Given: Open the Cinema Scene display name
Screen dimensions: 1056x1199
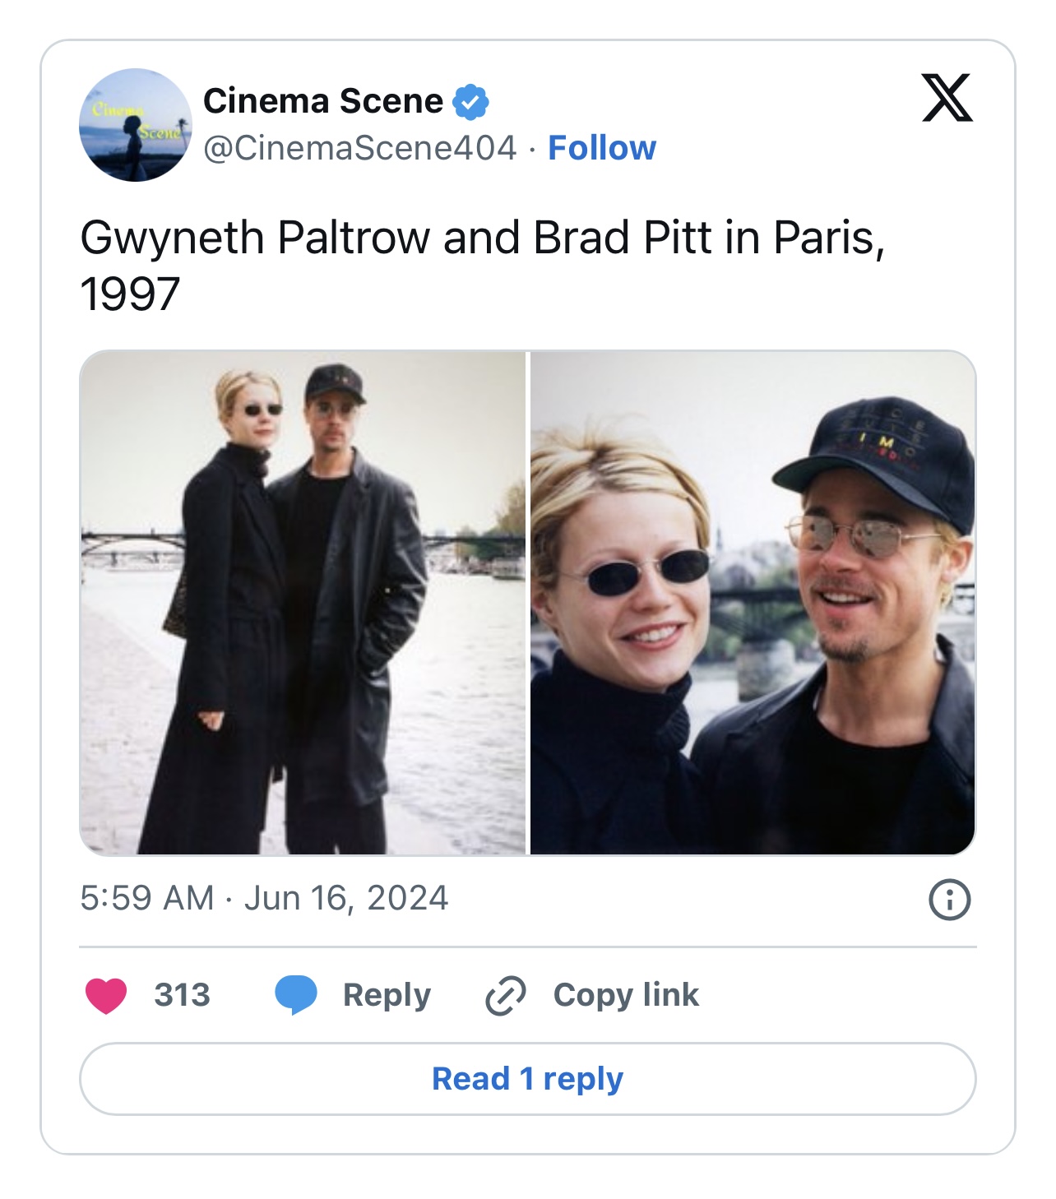Looking at the screenshot, I should click(x=323, y=101).
